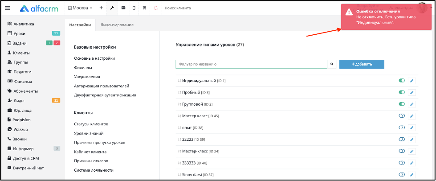Viewport: 436px width, 181px height.
Task: Edit Мастер класс ID 45 pencil icon
Action: click(x=412, y=116)
